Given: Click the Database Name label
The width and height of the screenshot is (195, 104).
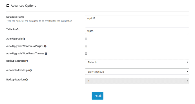Looking at the screenshot, I should click(15, 17).
